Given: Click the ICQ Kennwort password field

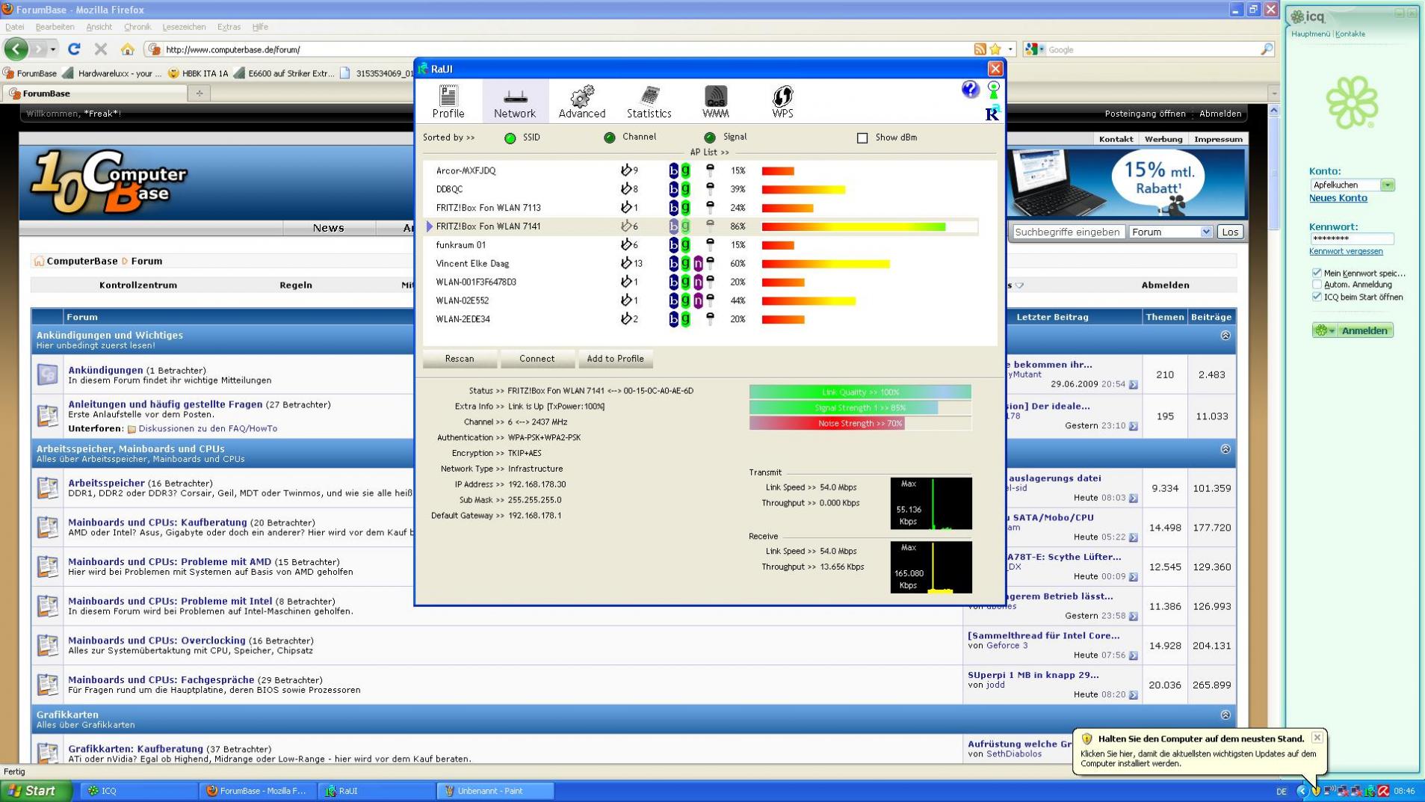Looking at the screenshot, I should pyautogui.click(x=1352, y=239).
